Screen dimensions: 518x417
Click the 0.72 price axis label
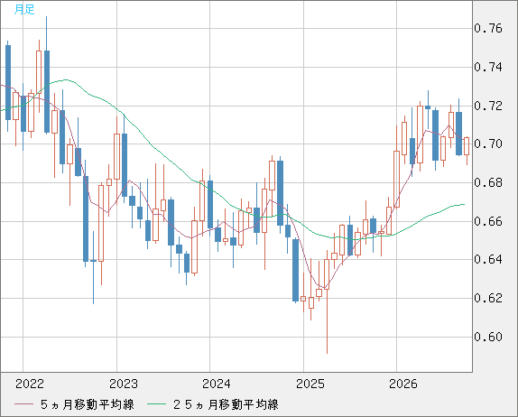(x=488, y=107)
